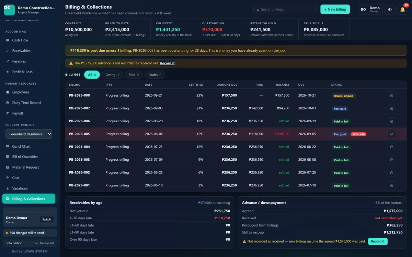The height and width of the screenshot is (257, 412).
Task: Click the export icon for PB-2026-007
Action: tap(392, 108)
